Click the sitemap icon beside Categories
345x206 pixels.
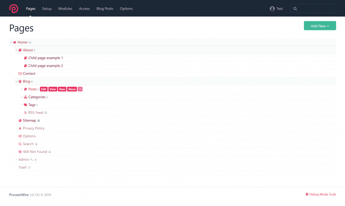pos(26,97)
